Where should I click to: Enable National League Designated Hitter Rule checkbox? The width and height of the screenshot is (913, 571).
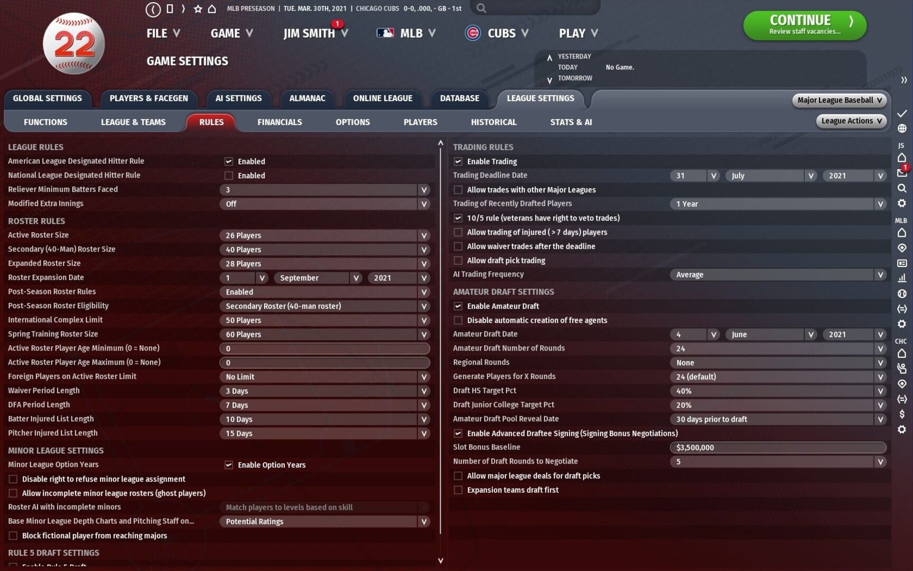pos(229,176)
